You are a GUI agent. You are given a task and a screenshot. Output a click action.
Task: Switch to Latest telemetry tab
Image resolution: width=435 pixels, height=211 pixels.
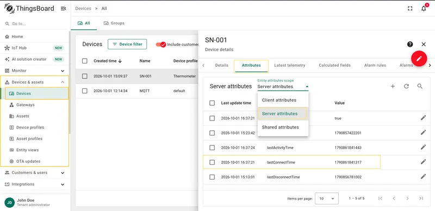click(x=290, y=65)
